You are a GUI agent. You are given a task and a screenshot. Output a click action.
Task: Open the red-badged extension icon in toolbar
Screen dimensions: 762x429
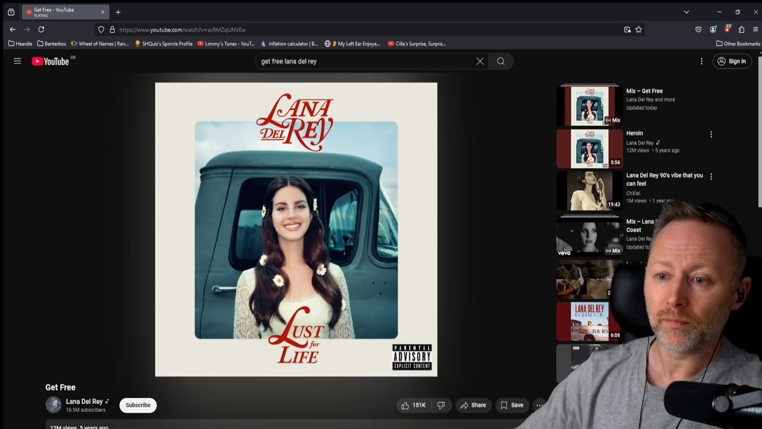click(x=727, y=29)
